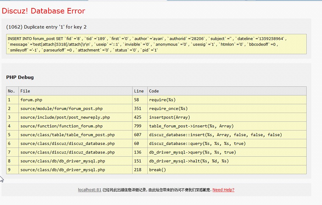Select the break() code cell
The height and width of the screenshot is (205, 322).
click(227, 170)
